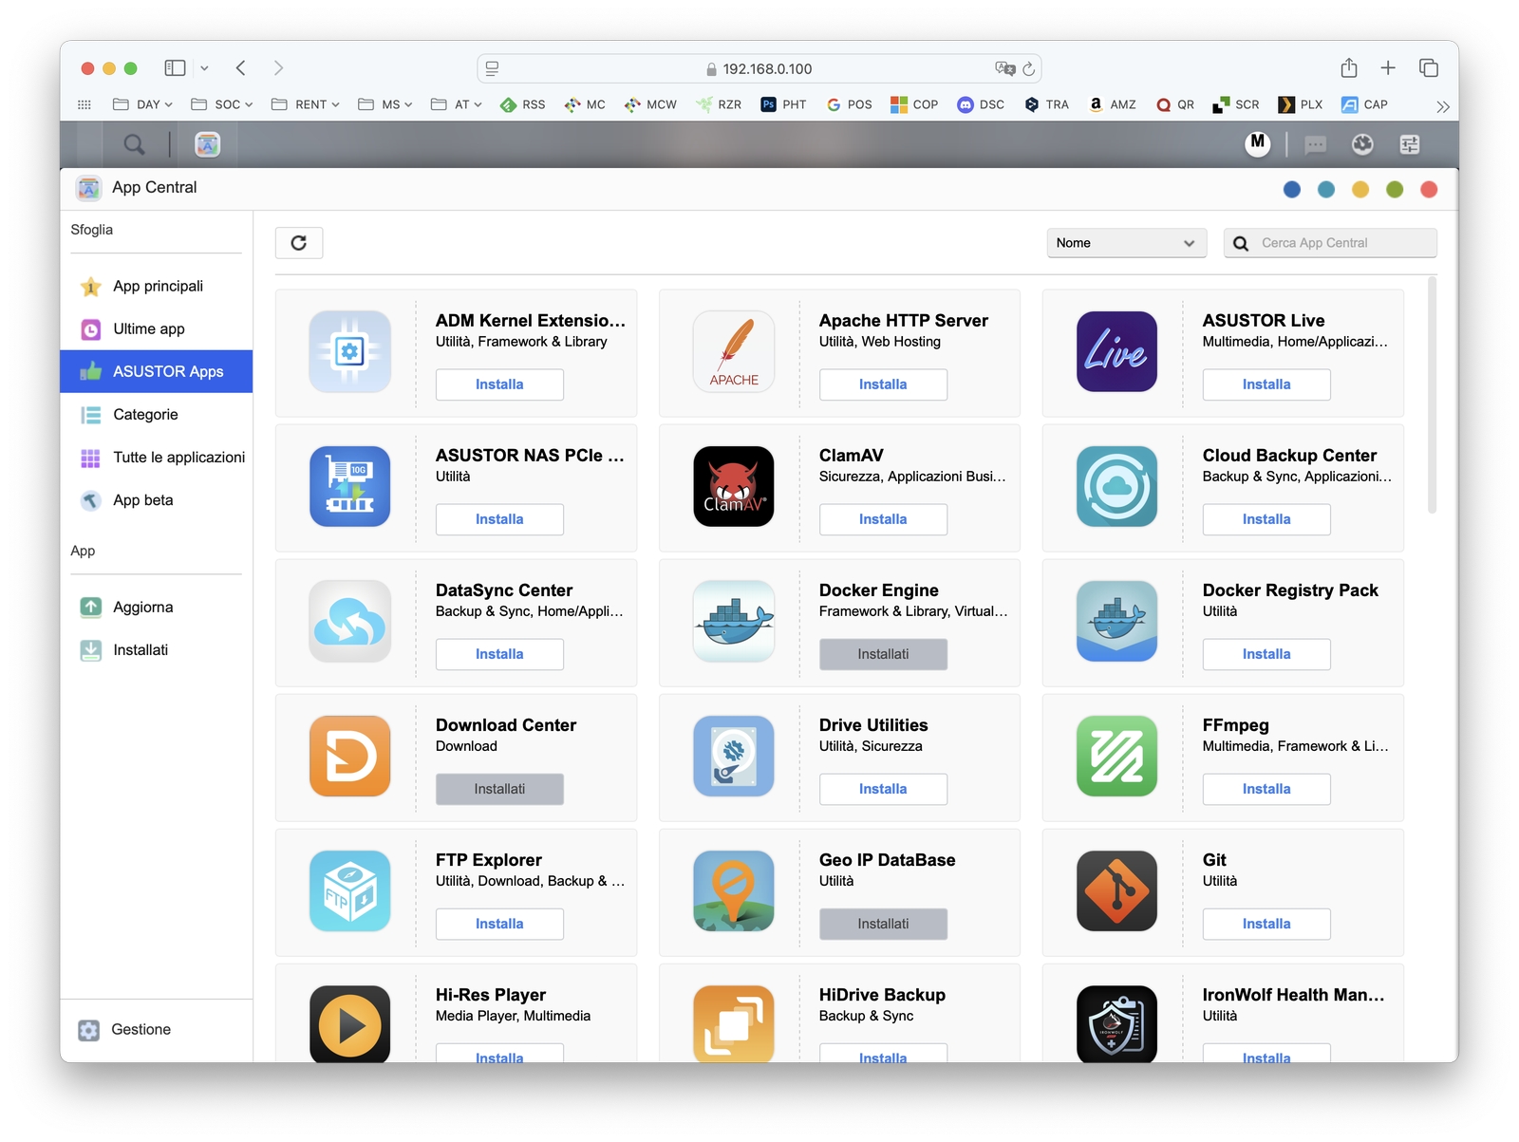The image size is (1519, 1142).
Task: Open the ADM activity monitor gauge icon
Action: pos(1362,144)
